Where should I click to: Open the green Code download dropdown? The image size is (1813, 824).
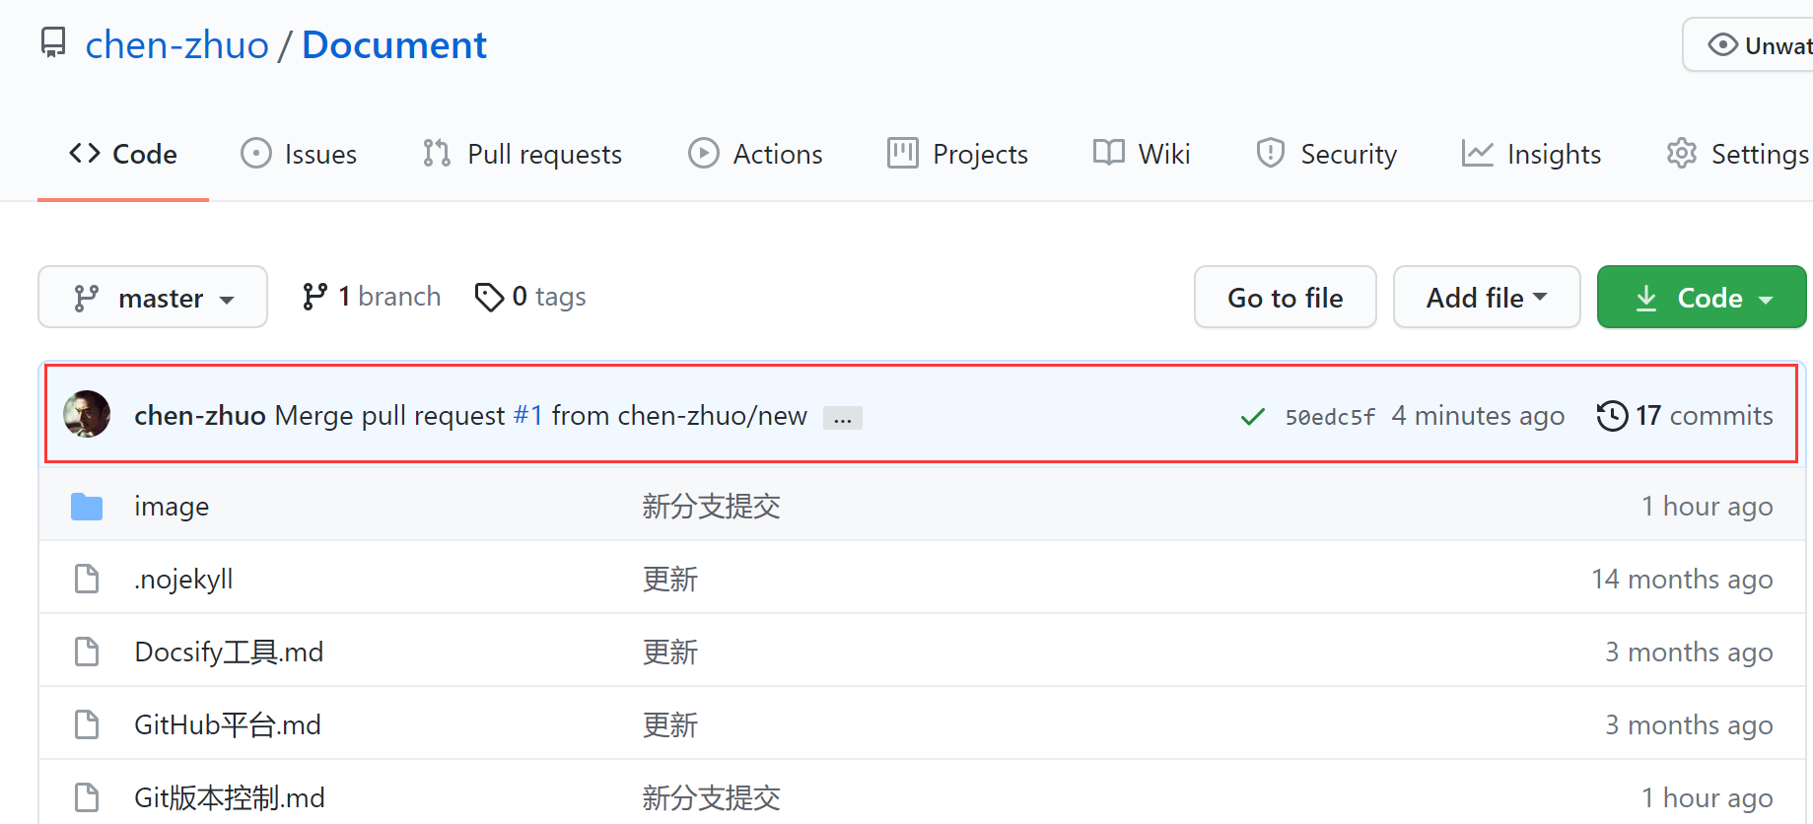point(1701,298)
